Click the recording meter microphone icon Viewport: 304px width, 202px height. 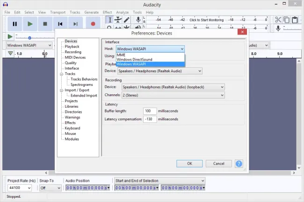pos(138,20)
